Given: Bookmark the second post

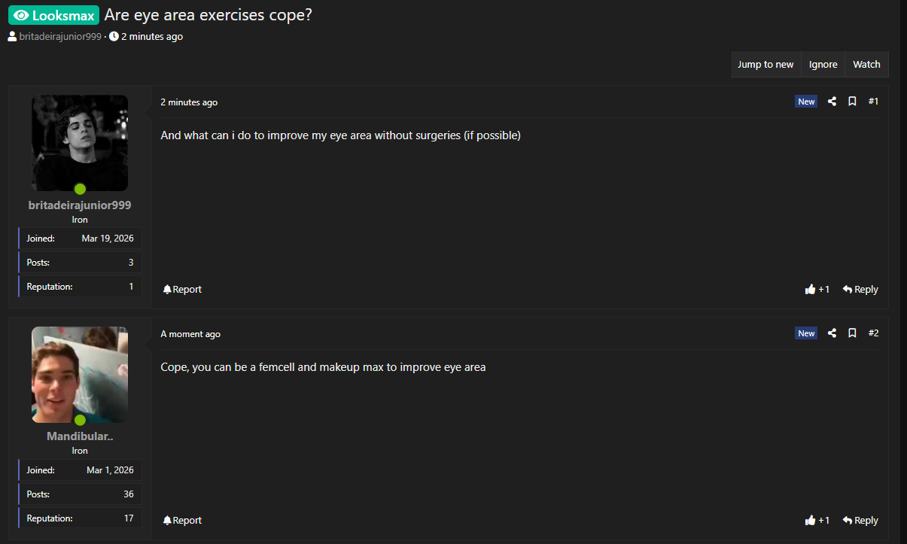Looking at the screenshot, I should [x=852, y=333].
